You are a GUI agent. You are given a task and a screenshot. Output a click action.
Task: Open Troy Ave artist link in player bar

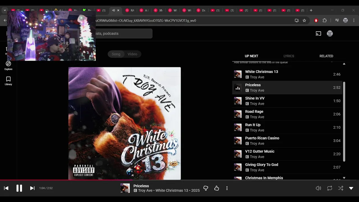pos(145,190)
